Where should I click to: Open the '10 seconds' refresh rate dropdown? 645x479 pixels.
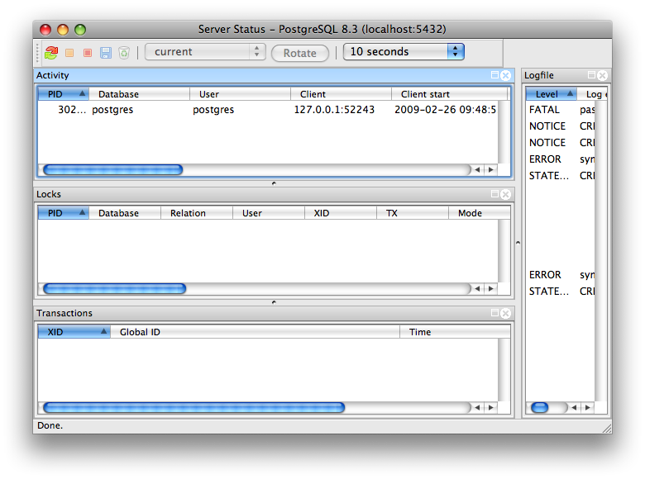pos(404,52)
